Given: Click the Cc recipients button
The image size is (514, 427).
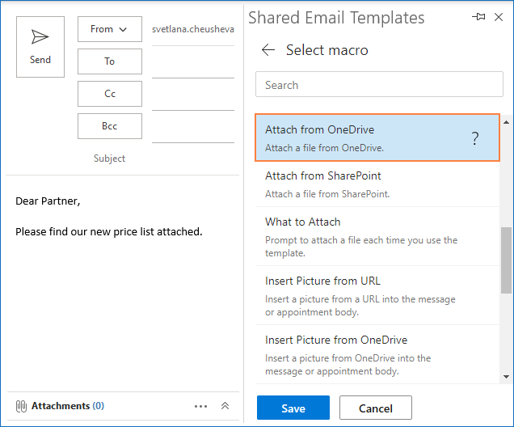Looking at the screenshot, I should (109, 94).
